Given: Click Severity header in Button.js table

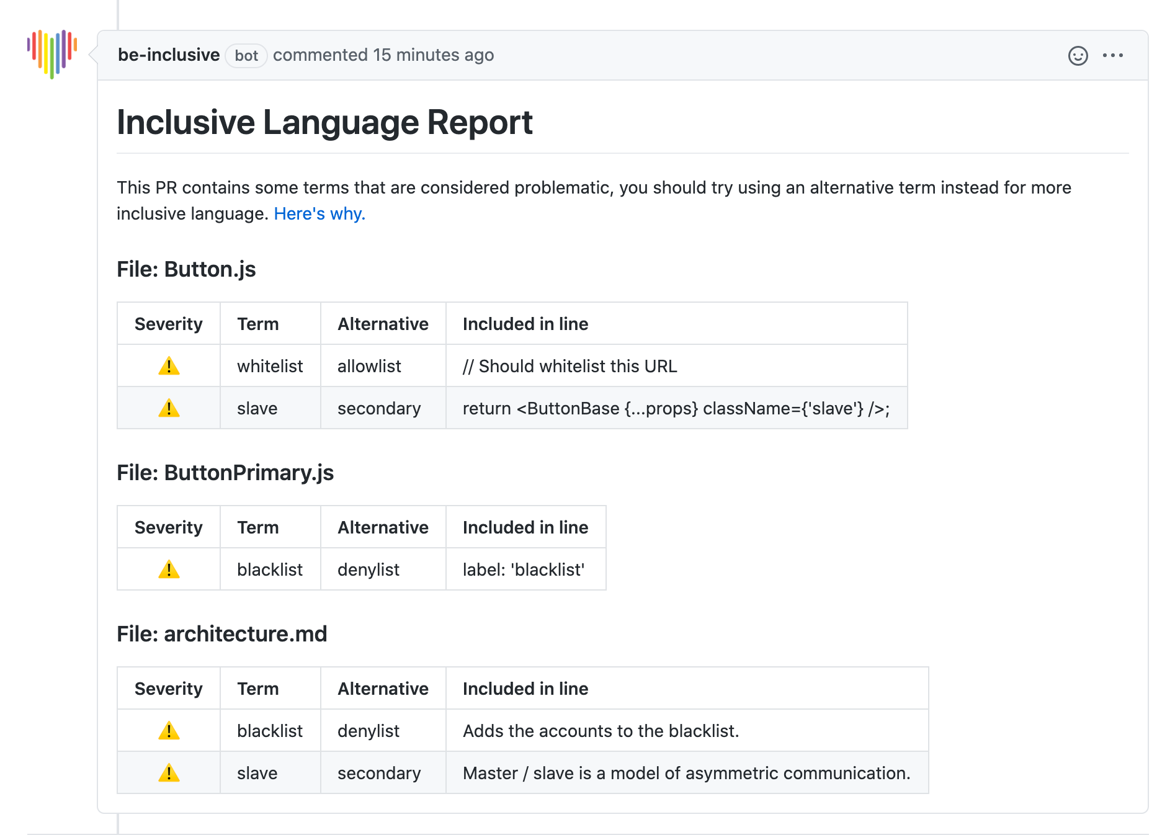Looking at the screenshot, I should 169,324.
